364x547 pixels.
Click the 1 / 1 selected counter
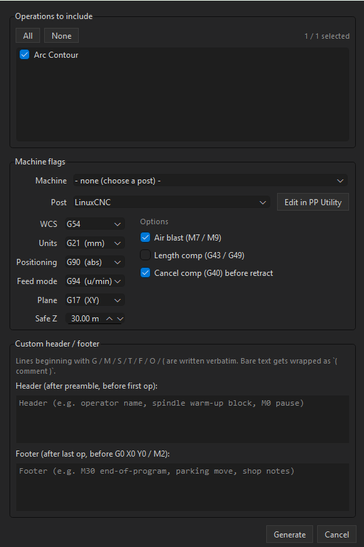[x=327, y=36]
